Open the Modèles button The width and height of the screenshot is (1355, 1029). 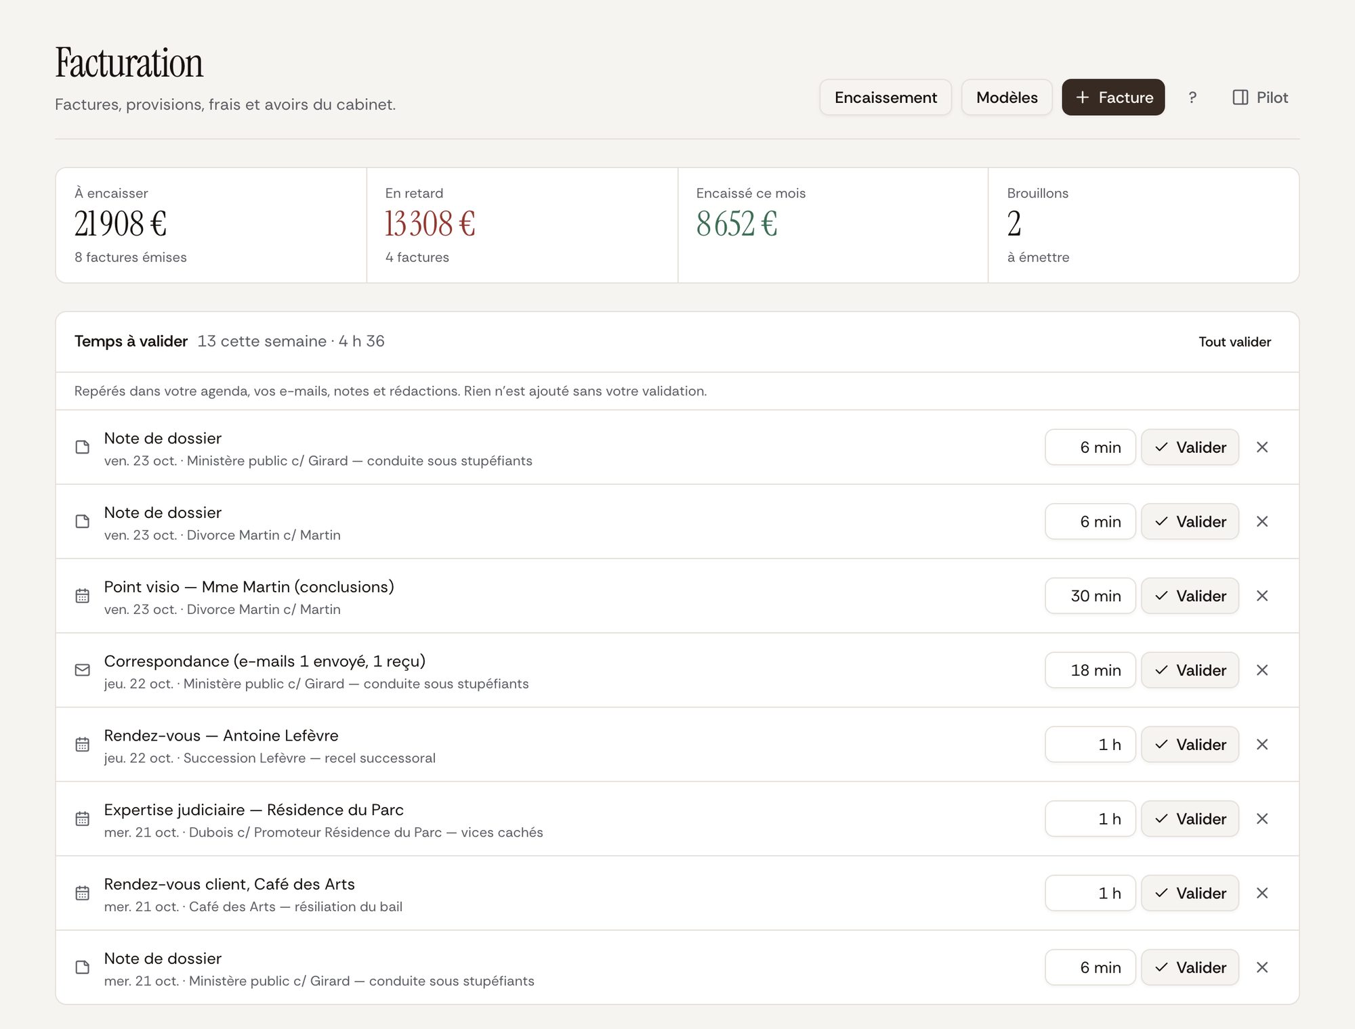1007,97
